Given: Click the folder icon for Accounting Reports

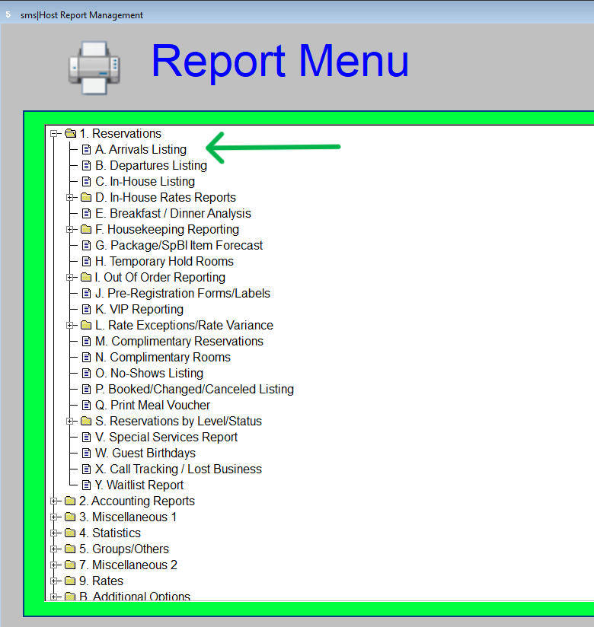Looking at the screenshot, I should [x=70, y=501].
